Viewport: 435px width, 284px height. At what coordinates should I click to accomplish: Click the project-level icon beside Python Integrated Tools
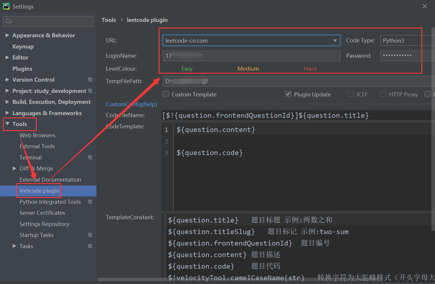90,202
